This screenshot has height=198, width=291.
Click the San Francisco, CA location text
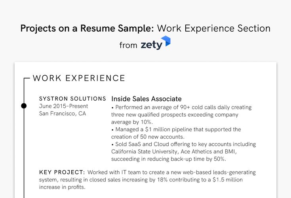coord(63,114)
